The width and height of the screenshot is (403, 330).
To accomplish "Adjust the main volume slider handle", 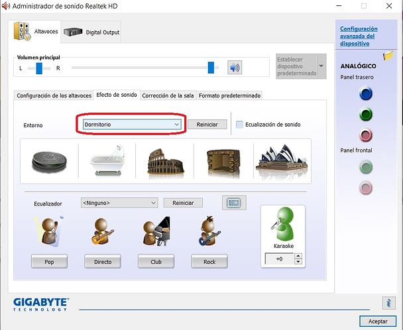I will click(211, 68).
